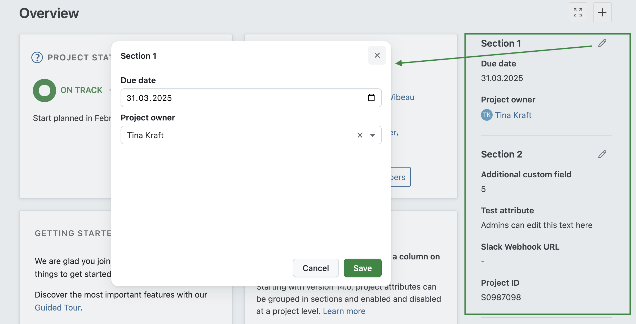Open the Guided Tour link
The image size is (636, 324).
(x=57, y=308)
